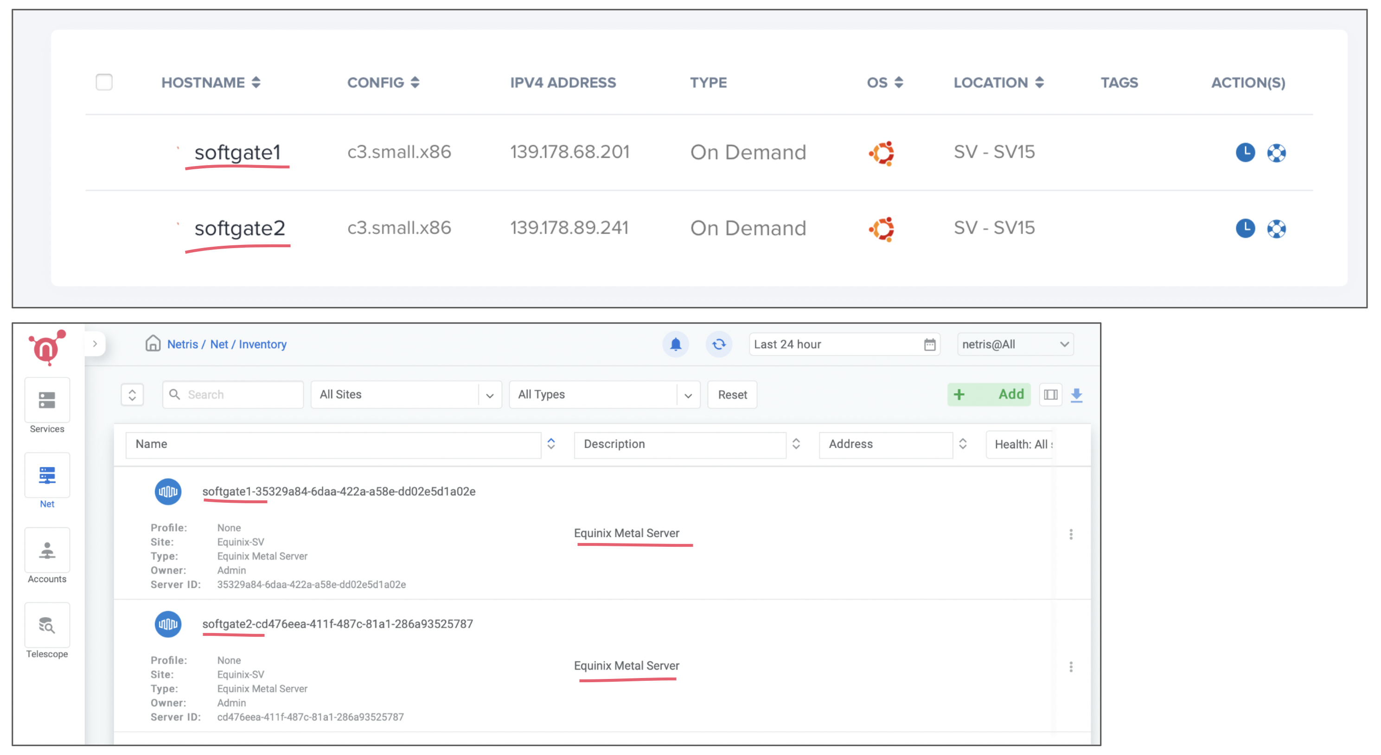Click the refresh sync icon
This screenshot has width=1381, height=755.
[x=718, y=344]
